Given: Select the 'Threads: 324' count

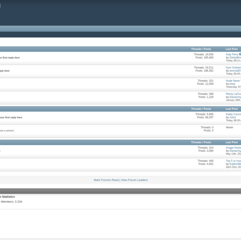Looking at the screenshot, I should (205, 147).
